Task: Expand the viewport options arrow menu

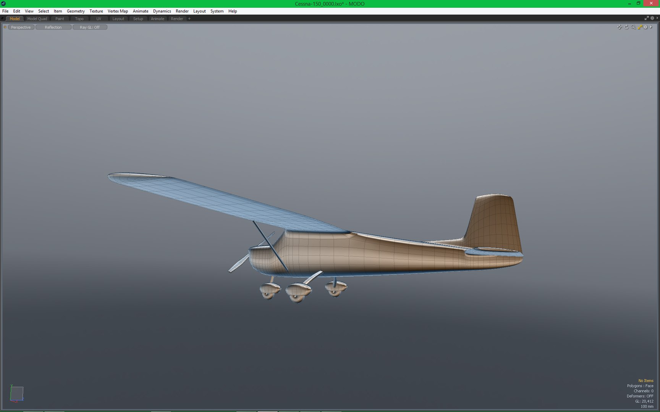Action: click(651, 27)
